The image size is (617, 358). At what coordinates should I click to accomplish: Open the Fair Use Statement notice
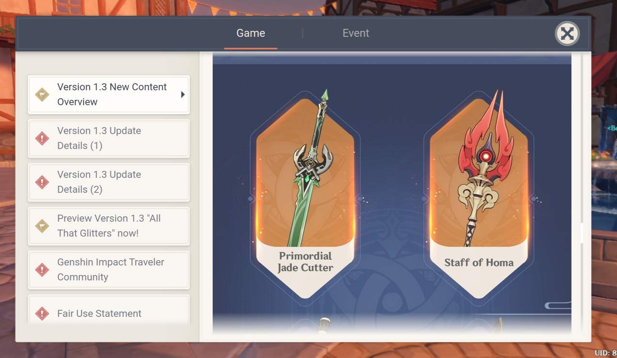pos(108,311)
